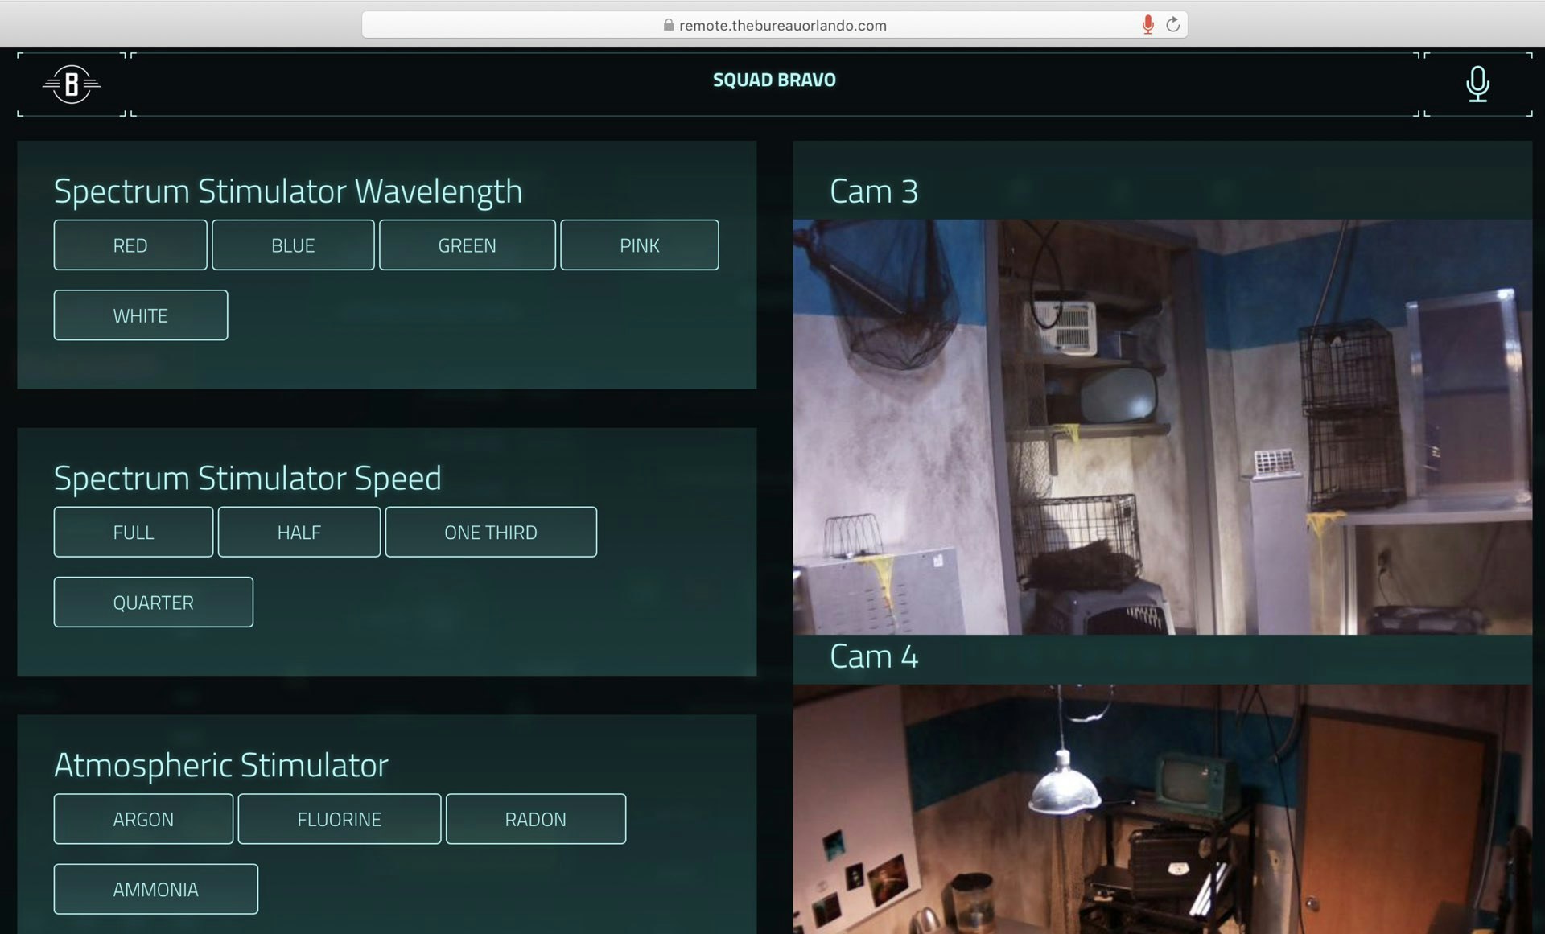Image resolution: width=1545 pixels, height=934 pixels.
Task: Reload the page with refresh icon
Action: (x=1173, y=25)
